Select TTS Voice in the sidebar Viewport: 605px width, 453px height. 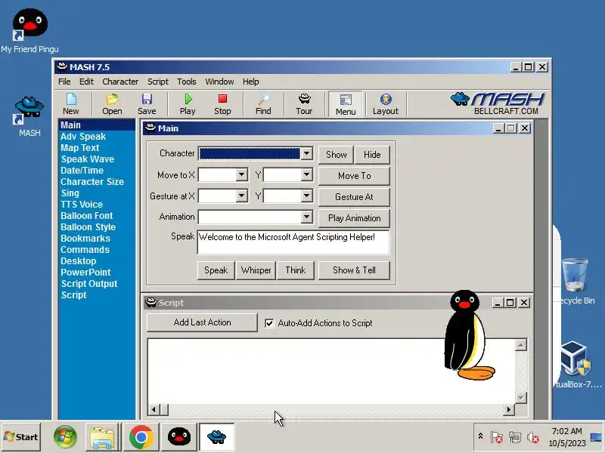[x=82, y=204]
